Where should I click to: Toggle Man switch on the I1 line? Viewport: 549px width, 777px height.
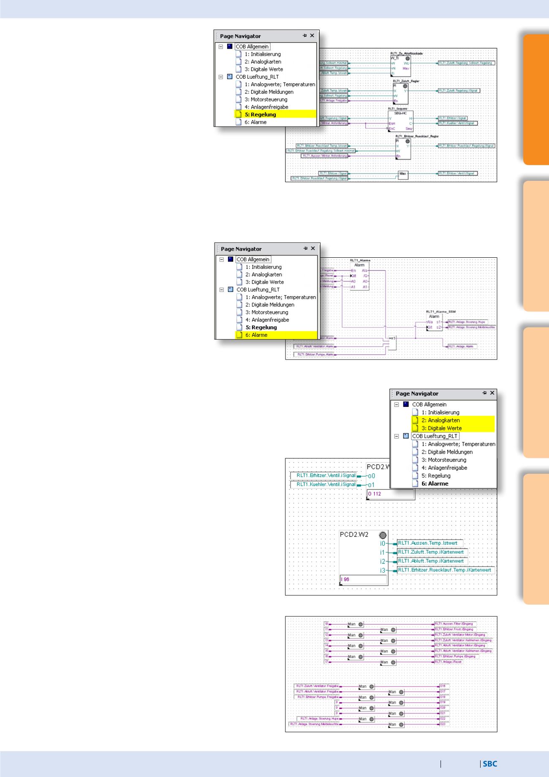click(388, 629)
